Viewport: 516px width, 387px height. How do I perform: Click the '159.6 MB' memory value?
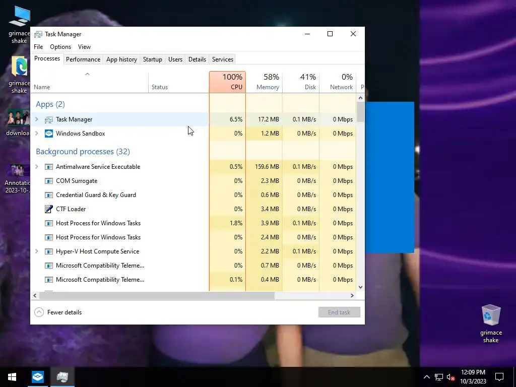267,167
